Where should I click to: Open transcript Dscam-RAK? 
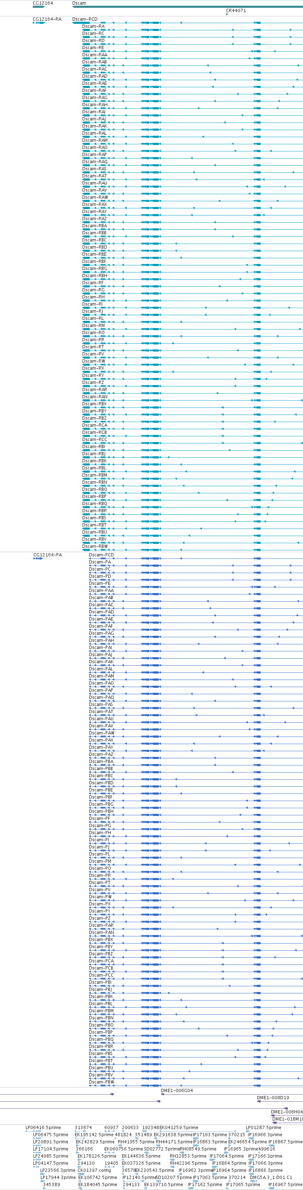coord(94,126)
